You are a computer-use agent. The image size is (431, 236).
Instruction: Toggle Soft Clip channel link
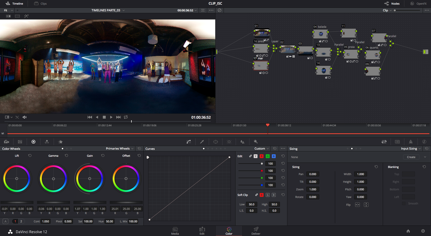click(256, 195)
